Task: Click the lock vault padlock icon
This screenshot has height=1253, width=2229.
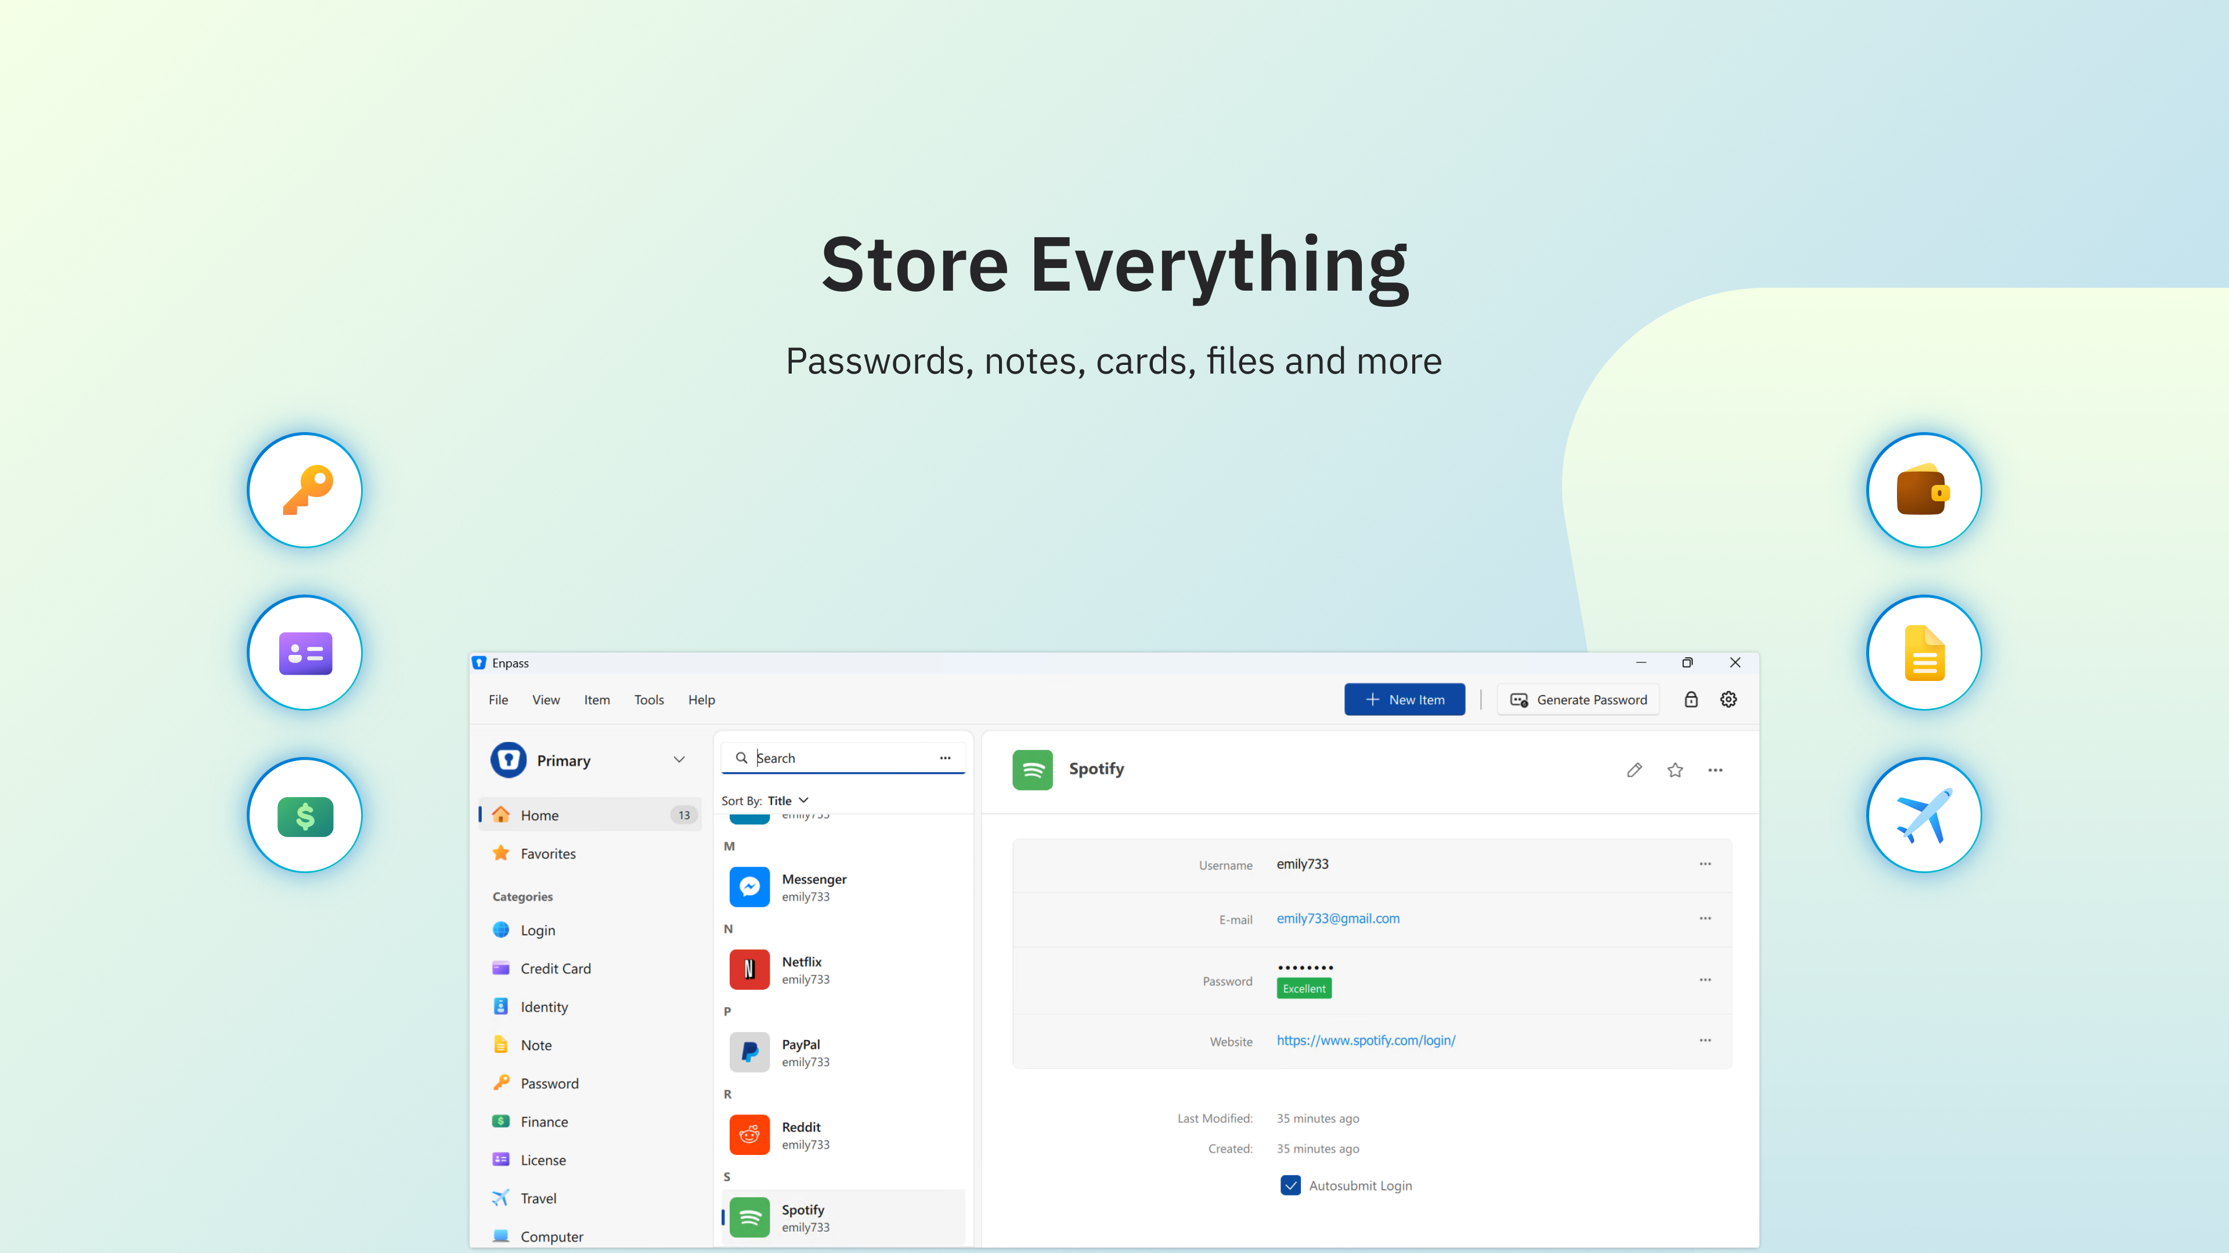Action: point(1691,700)
